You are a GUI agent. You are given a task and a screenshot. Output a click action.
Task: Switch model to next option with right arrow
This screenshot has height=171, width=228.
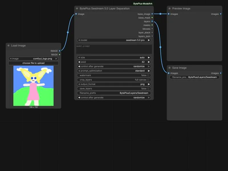tap(149, 40)
